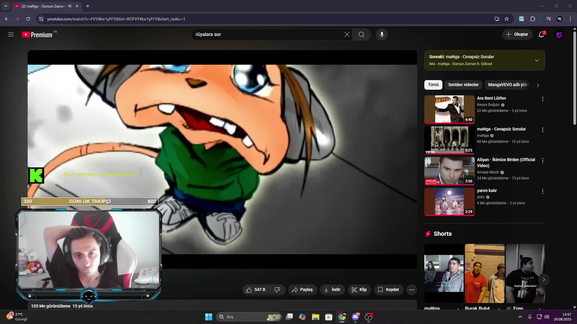Open the volume icon in system tray

[x=547, y=317]
